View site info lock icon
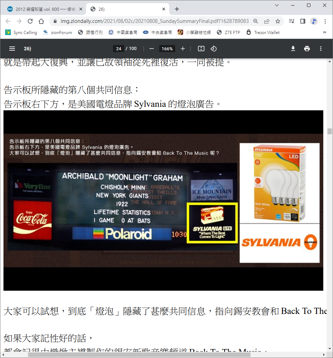 tap(55, 21)
